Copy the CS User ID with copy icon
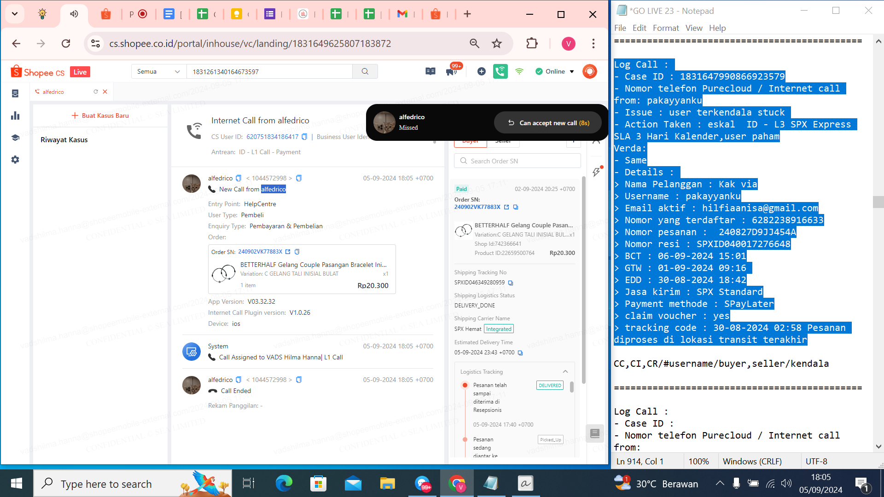 click(304, 137)
